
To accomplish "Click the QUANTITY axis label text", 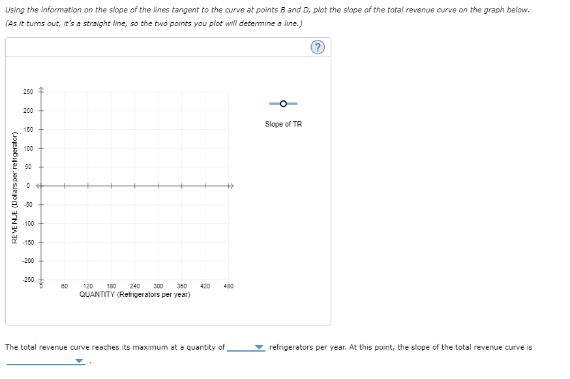I will [134, 294].
